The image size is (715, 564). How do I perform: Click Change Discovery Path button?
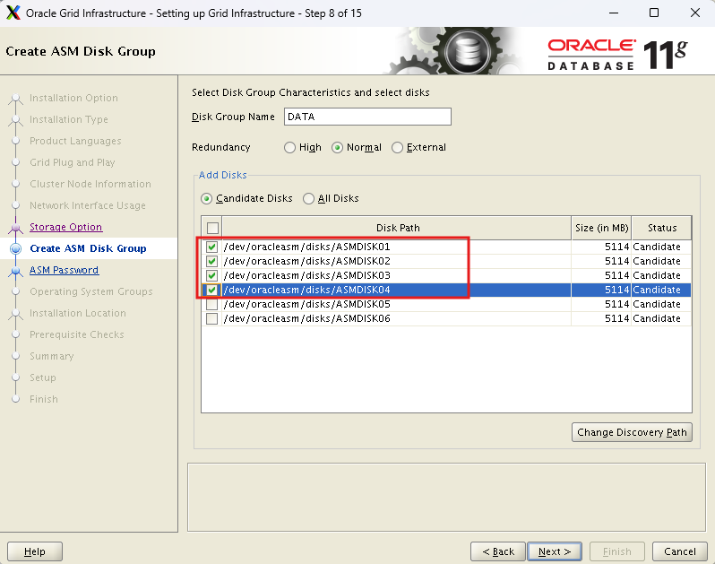pos(632,432)
